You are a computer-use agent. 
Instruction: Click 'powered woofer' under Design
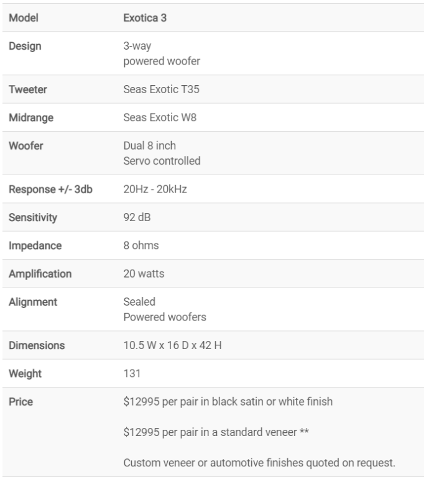[162, 61]
